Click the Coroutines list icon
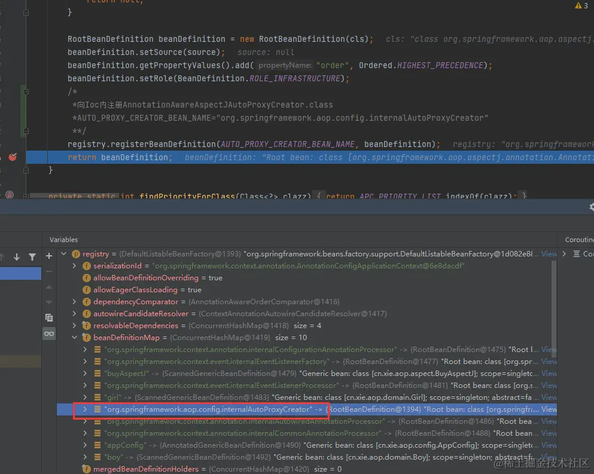594x474 pixels. coord(577,253)
